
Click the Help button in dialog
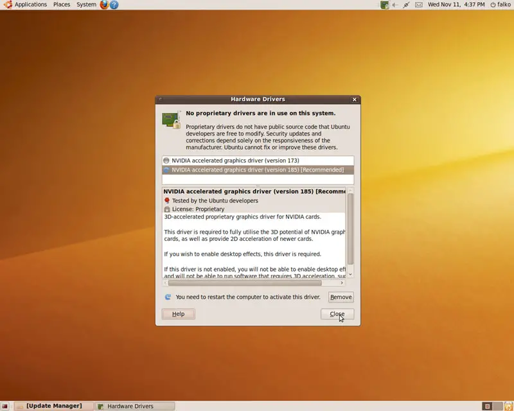[x=178, y=314]
